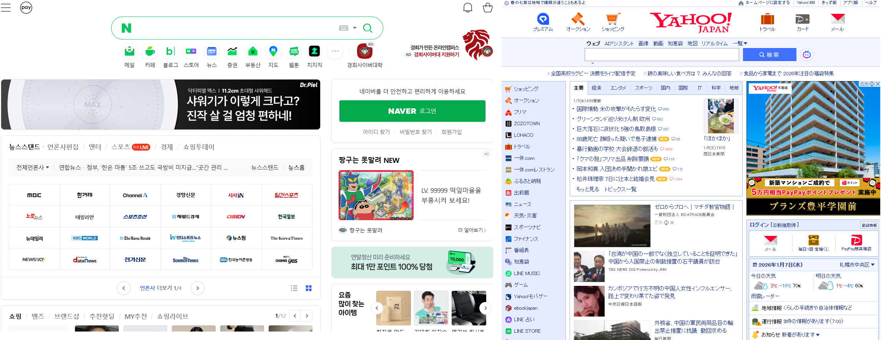Viewport: 881px width, 340px height.
Task: Open Naver 증권 stocks shortcut icon
Action: (232, 51)
